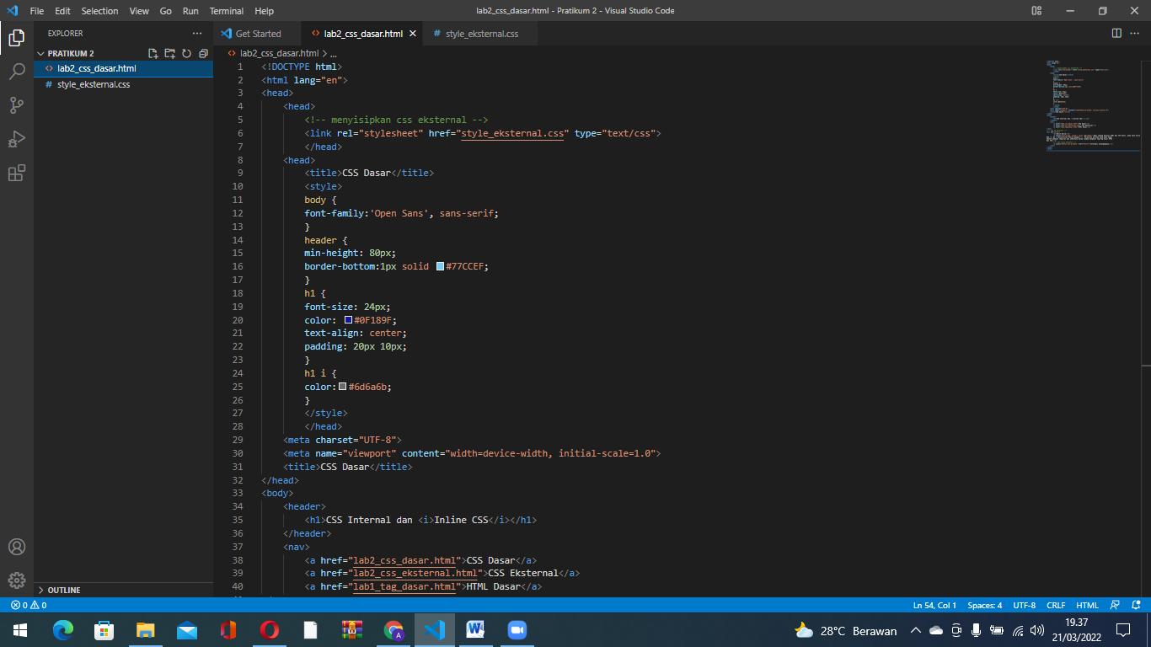Open the Terminal menu

225,11
